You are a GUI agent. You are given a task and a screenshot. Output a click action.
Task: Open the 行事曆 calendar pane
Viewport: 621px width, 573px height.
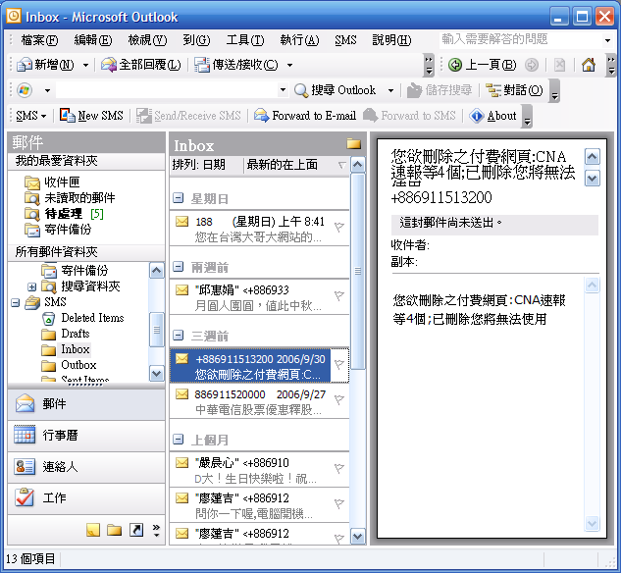86,436
